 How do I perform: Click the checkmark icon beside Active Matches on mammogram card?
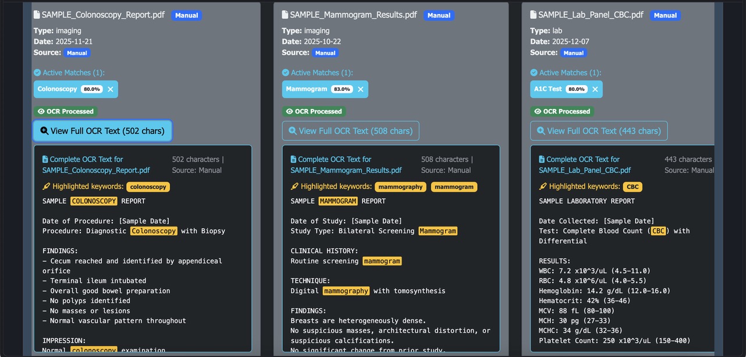pos(285,72)
